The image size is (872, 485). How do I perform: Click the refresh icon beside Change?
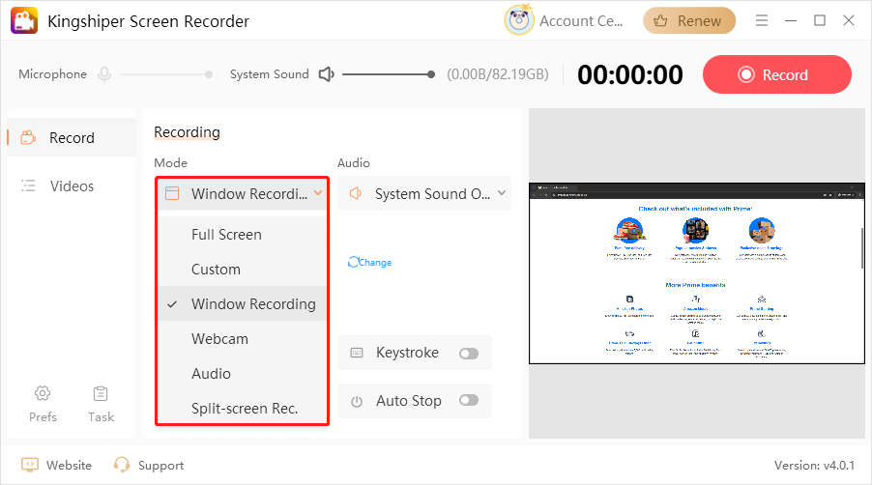[353, 262]
